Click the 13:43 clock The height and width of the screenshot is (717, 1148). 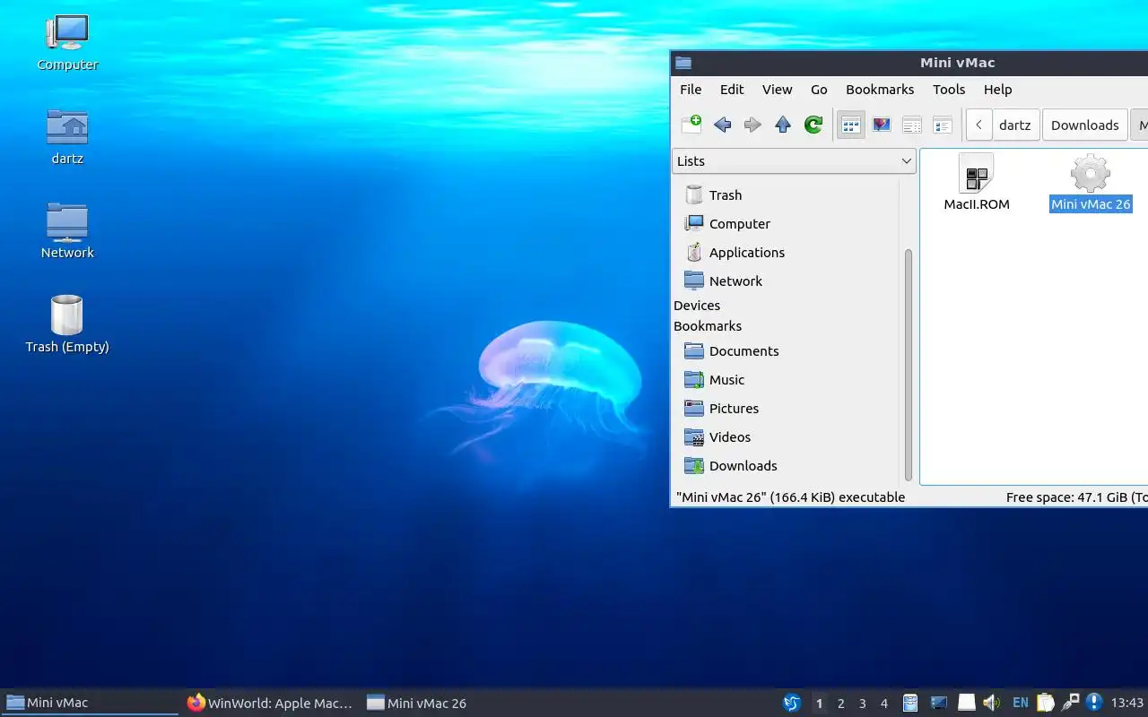[1127, 703]
